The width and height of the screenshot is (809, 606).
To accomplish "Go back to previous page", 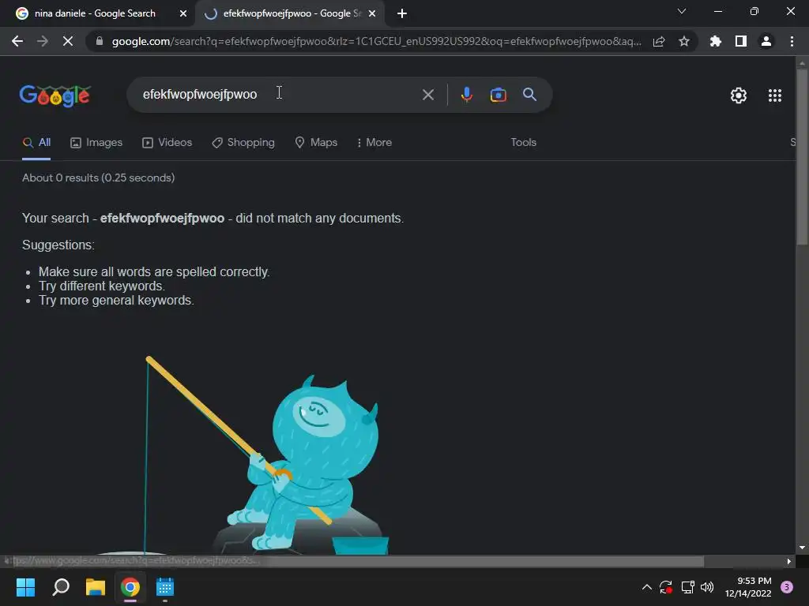I will point(17,41).
